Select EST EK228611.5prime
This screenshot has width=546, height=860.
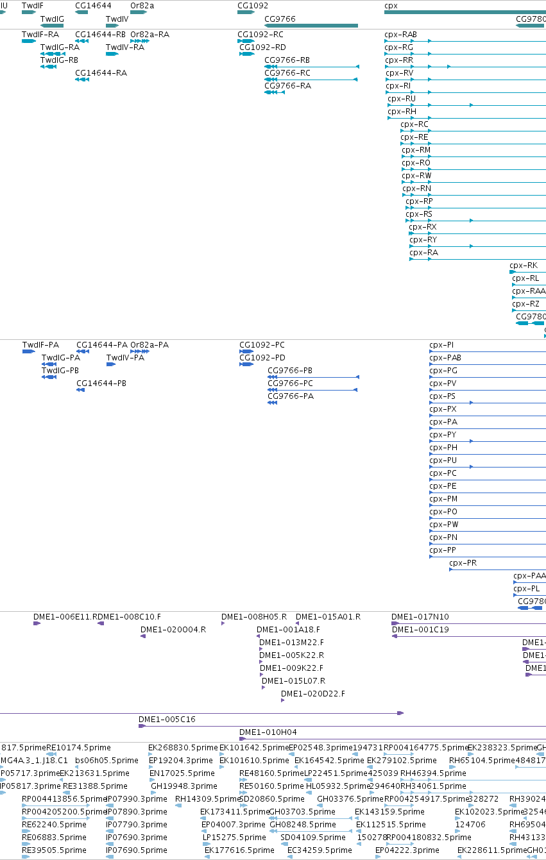point(491,850)
